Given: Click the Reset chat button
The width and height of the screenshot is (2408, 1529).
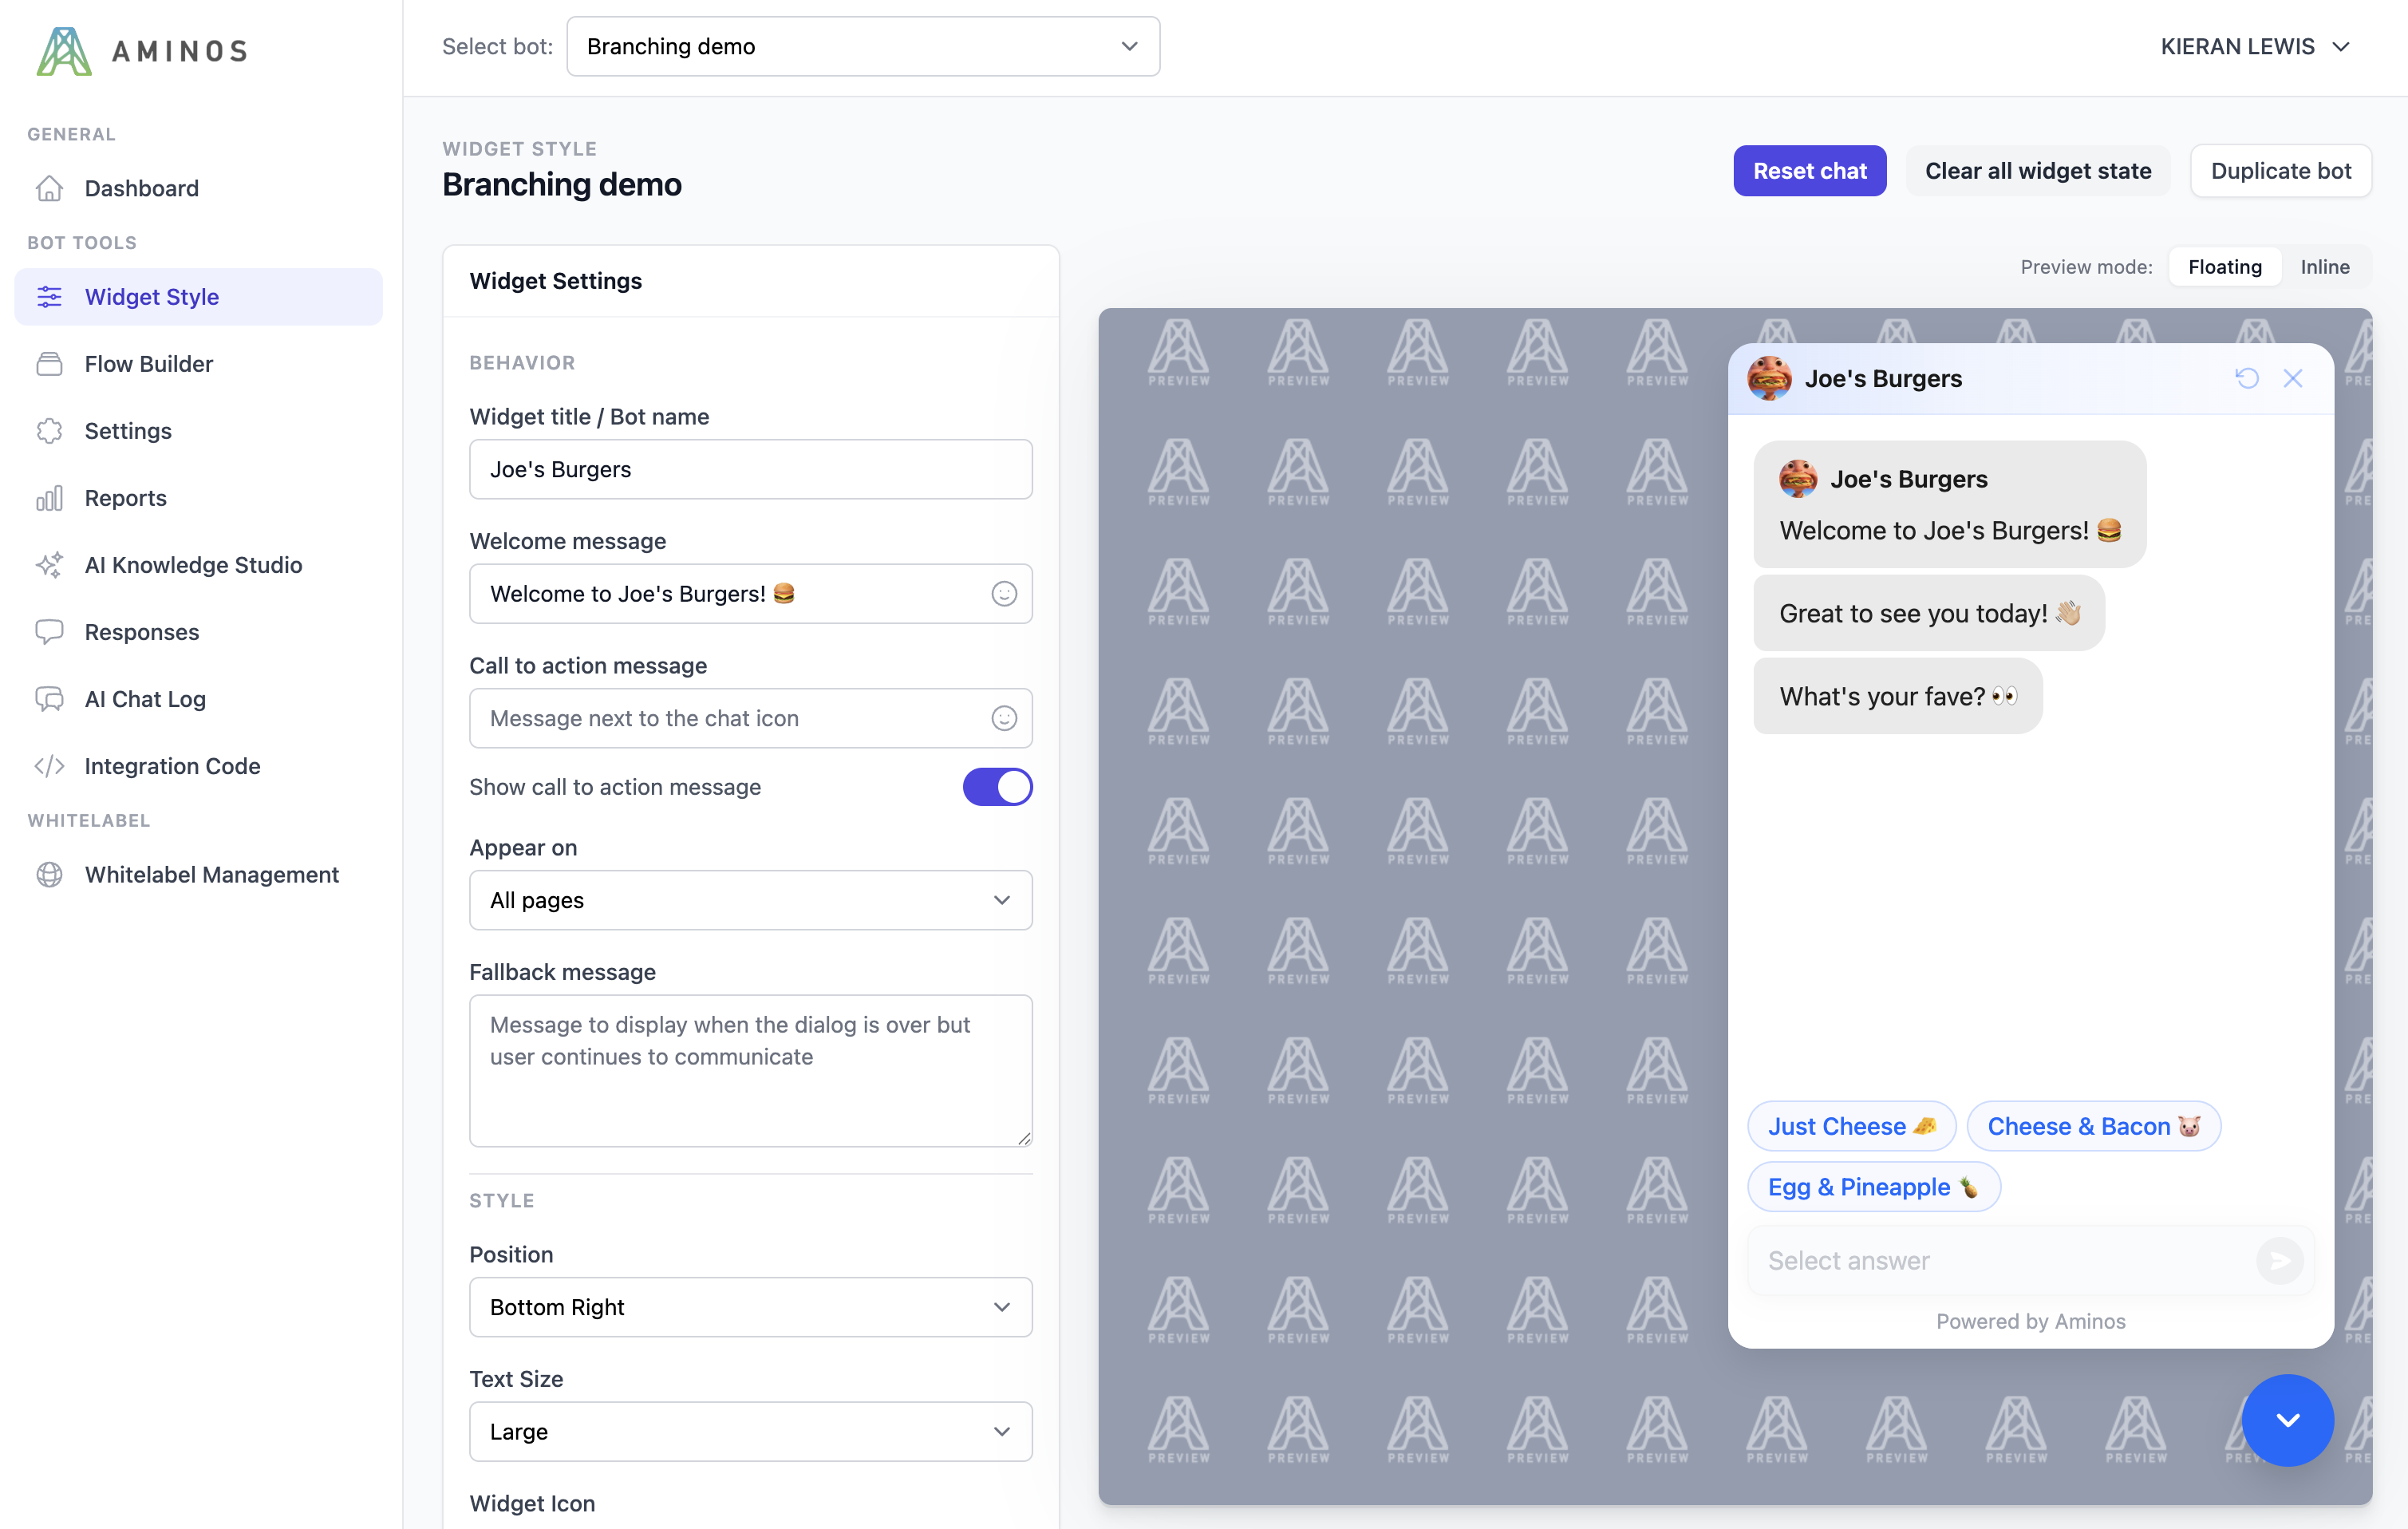Looking at the screenshot, I should pyautogui.click(x=1809, y=170).
